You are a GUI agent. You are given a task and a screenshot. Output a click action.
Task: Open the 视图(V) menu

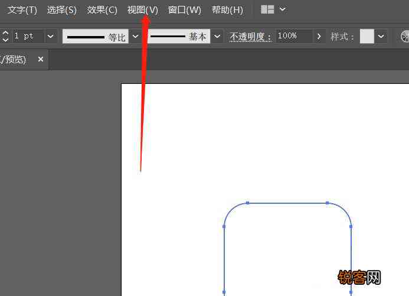pyautogui.click(x=142, y=10)
